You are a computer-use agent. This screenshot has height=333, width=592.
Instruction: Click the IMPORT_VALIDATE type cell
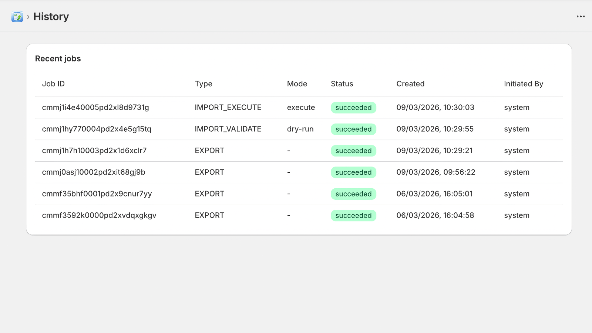(x=228, y=129)
